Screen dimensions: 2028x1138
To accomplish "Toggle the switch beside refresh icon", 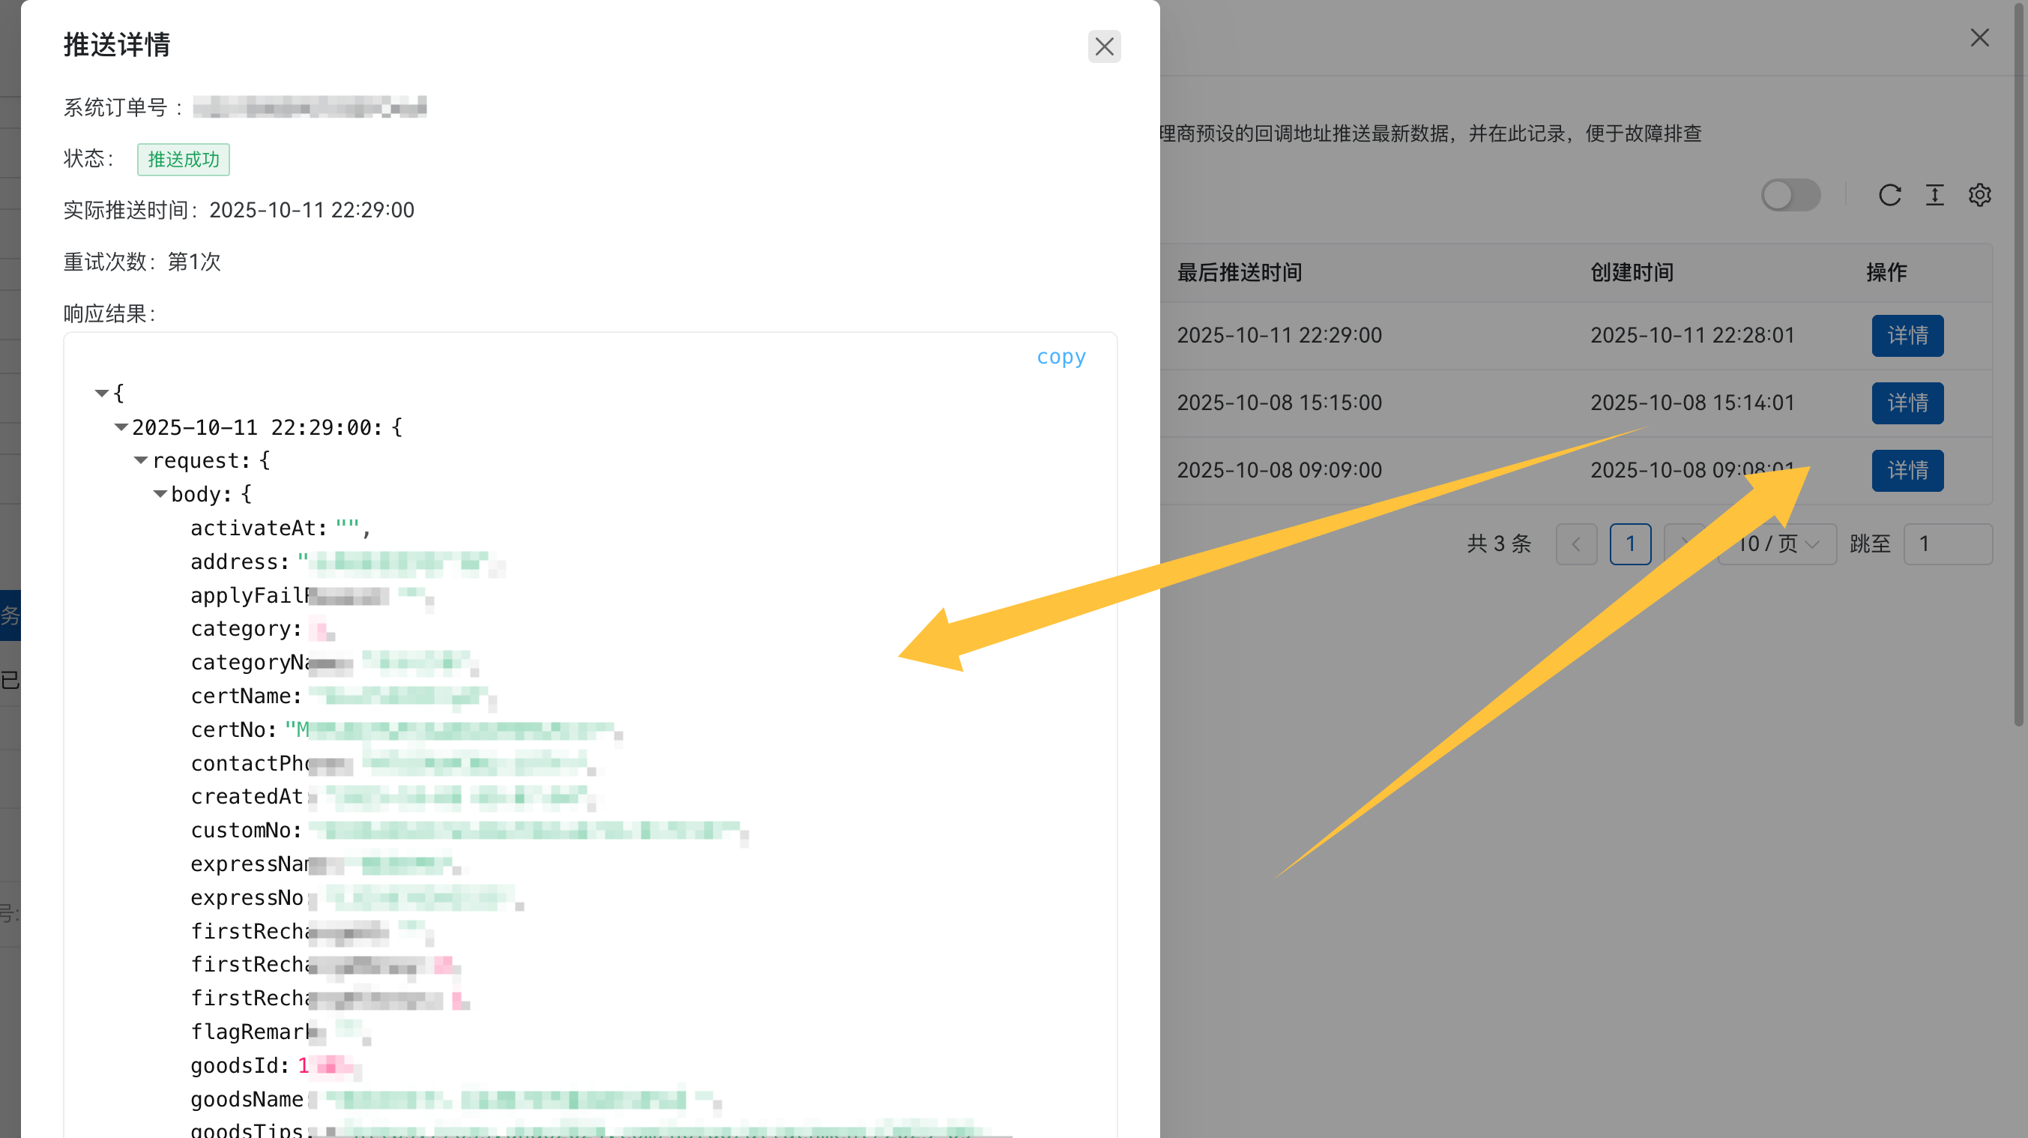I will (x=1790, y=196).
